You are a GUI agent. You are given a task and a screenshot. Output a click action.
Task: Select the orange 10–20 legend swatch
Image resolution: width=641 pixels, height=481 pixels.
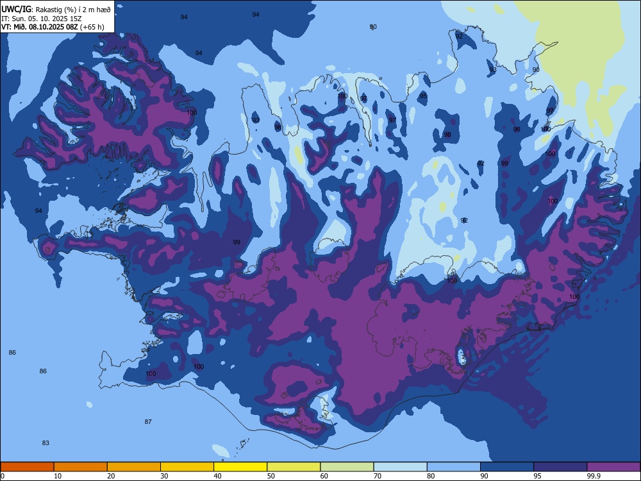pos(81,467)
